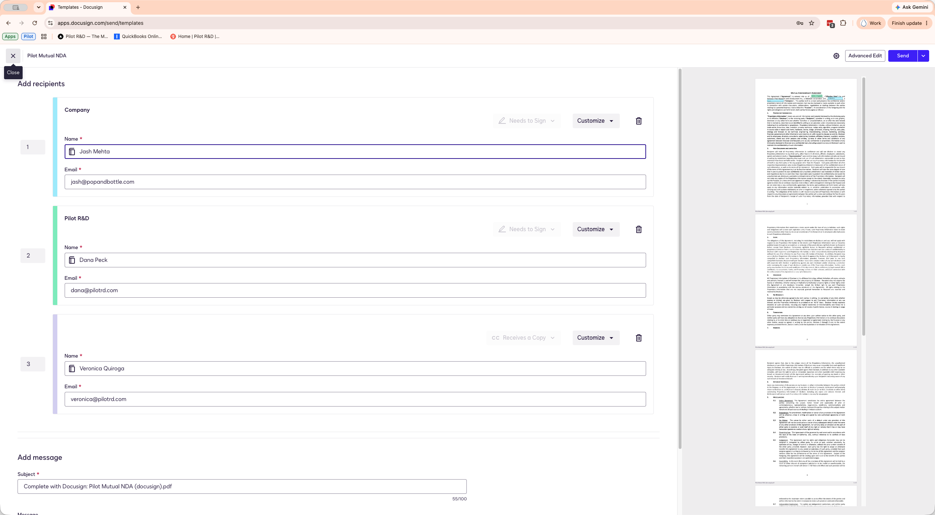This screenshot has height=515, width=935.
Task: Go forward with the browser forward arrow
Action: 22,23
